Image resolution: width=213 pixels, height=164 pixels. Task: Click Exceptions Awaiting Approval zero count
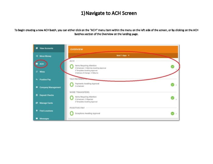tap(72, 113)
